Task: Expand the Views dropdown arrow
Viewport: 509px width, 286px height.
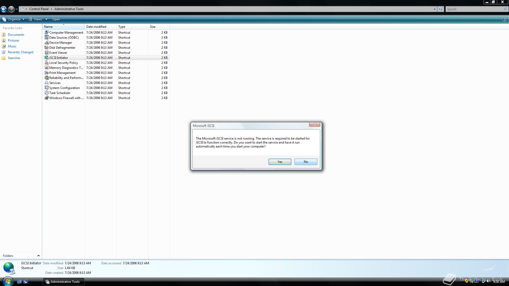Action: tap(46, 19)
